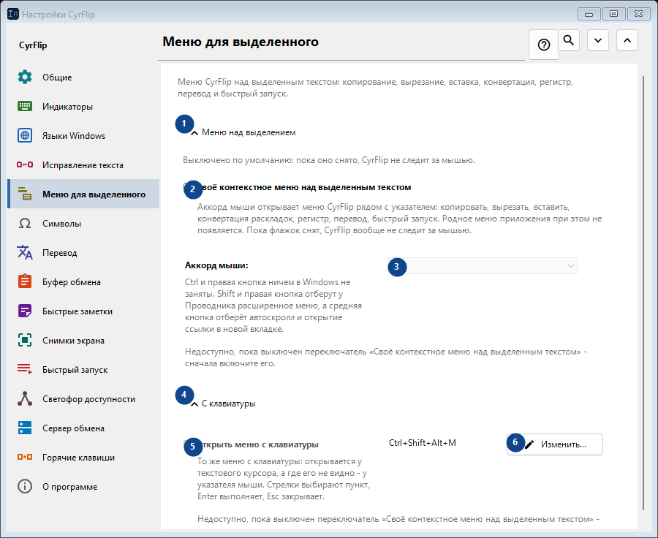Click the CyrFlip app icon in title bar
The image size is (658, 538).
[13, 14]
